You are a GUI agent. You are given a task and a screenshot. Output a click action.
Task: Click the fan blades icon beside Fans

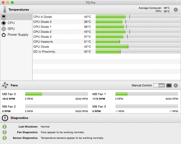pyautogui.click(x=5, y=85)
